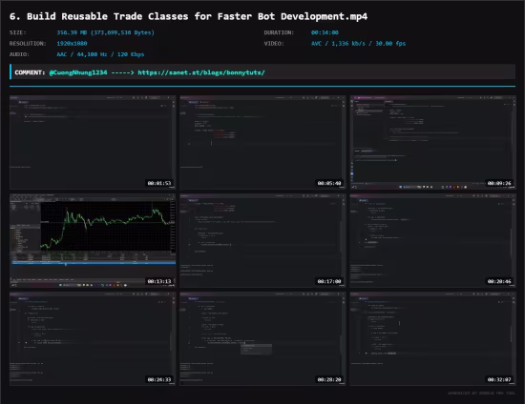
Task: Open the thumbnail stamped 00:17:00
Action: pos(262,241)
